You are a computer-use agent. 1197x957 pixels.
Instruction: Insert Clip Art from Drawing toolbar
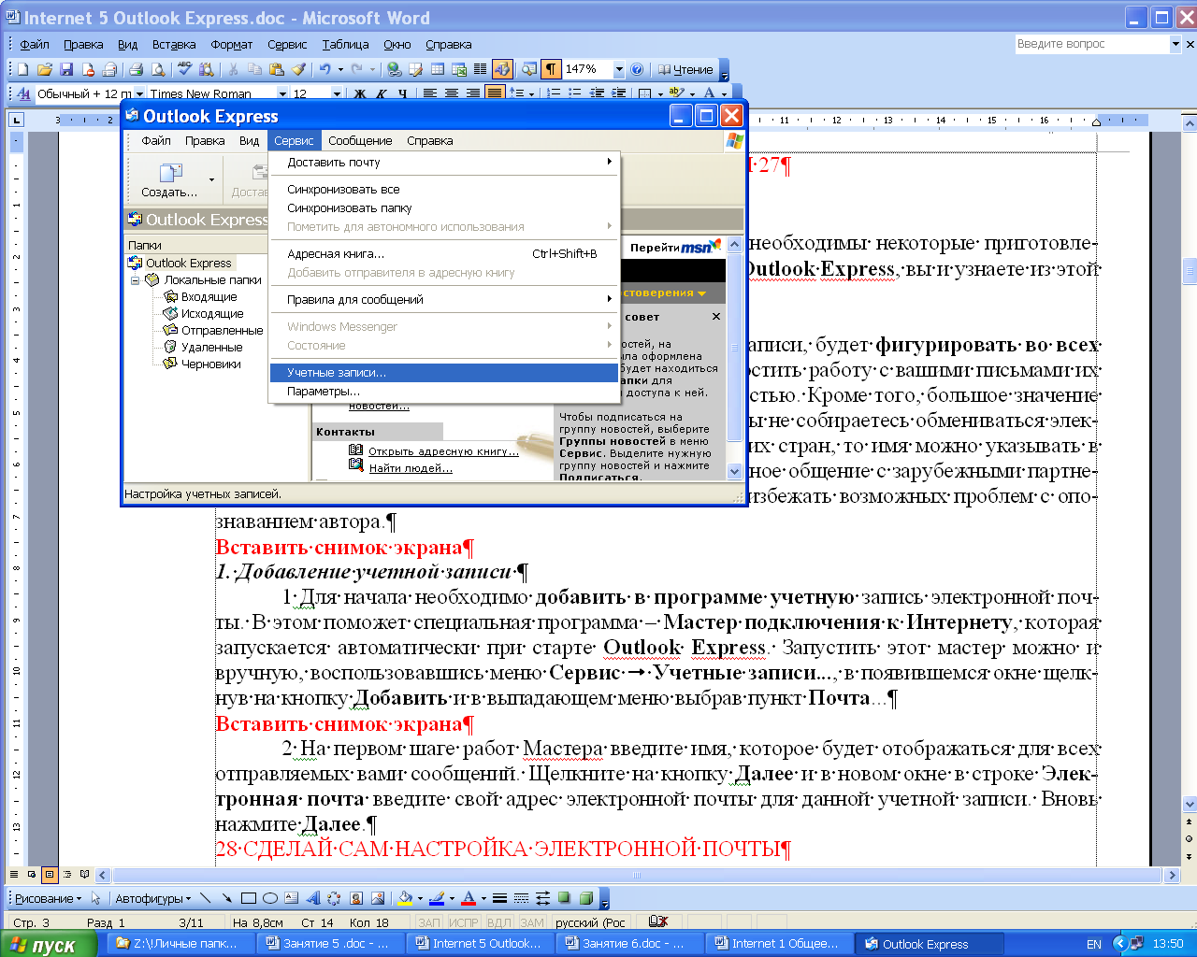click(x=356, y=898)
